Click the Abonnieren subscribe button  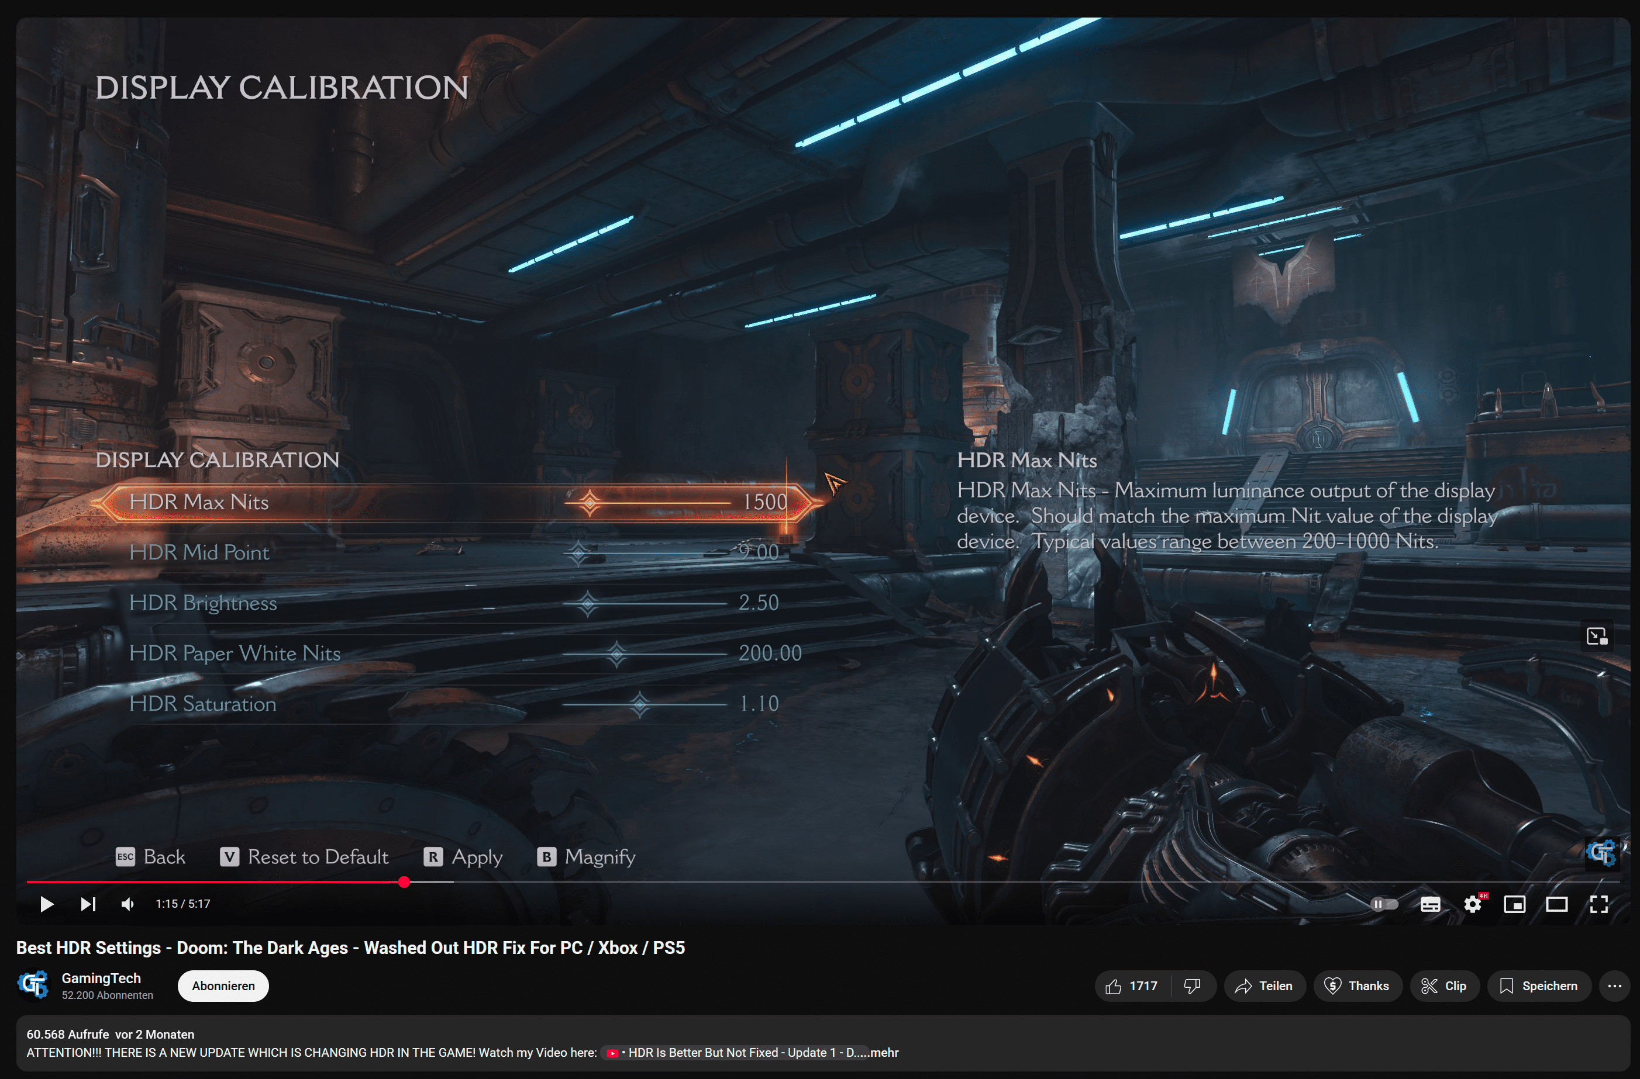click(223, 985)
